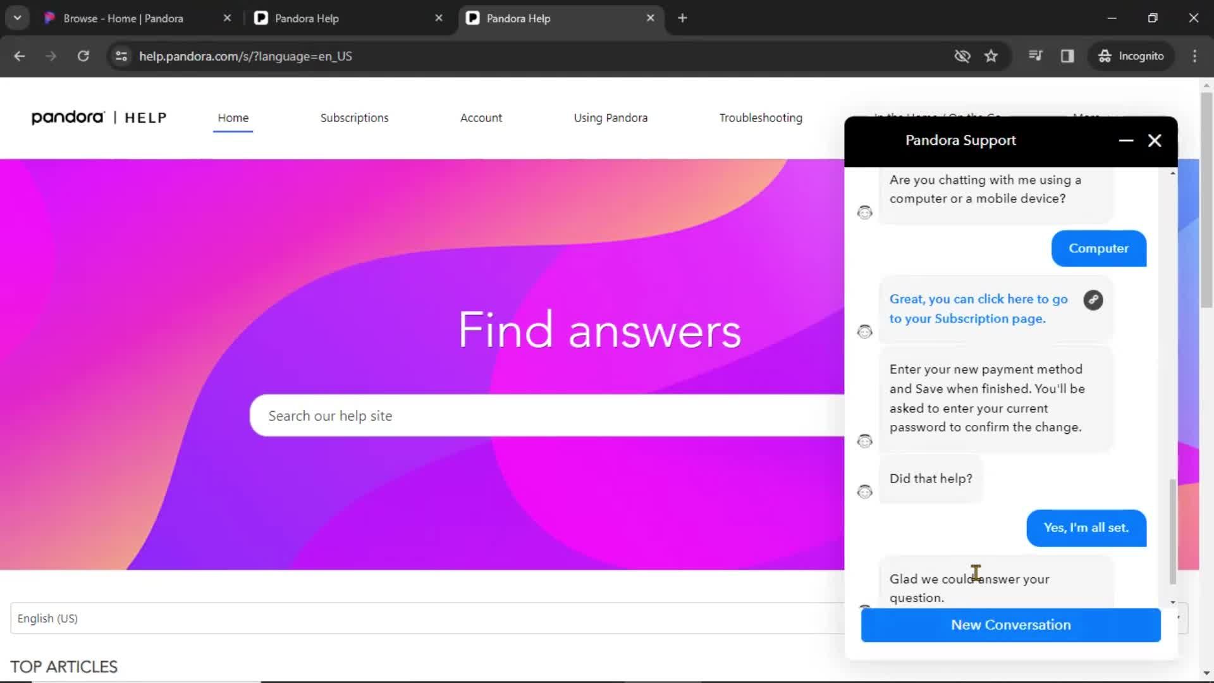Bookmark this page with the star icon
This screenshot has width=1214, height=683.
(x=991, y=56)
